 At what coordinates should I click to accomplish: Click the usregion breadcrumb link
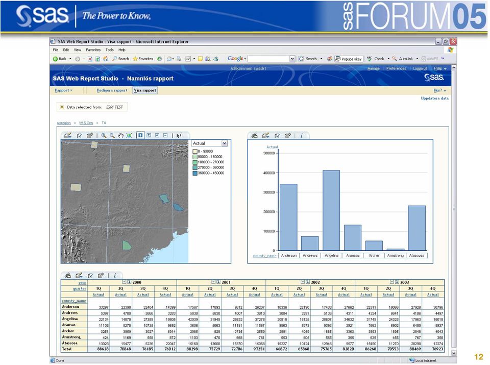[64, 123]
